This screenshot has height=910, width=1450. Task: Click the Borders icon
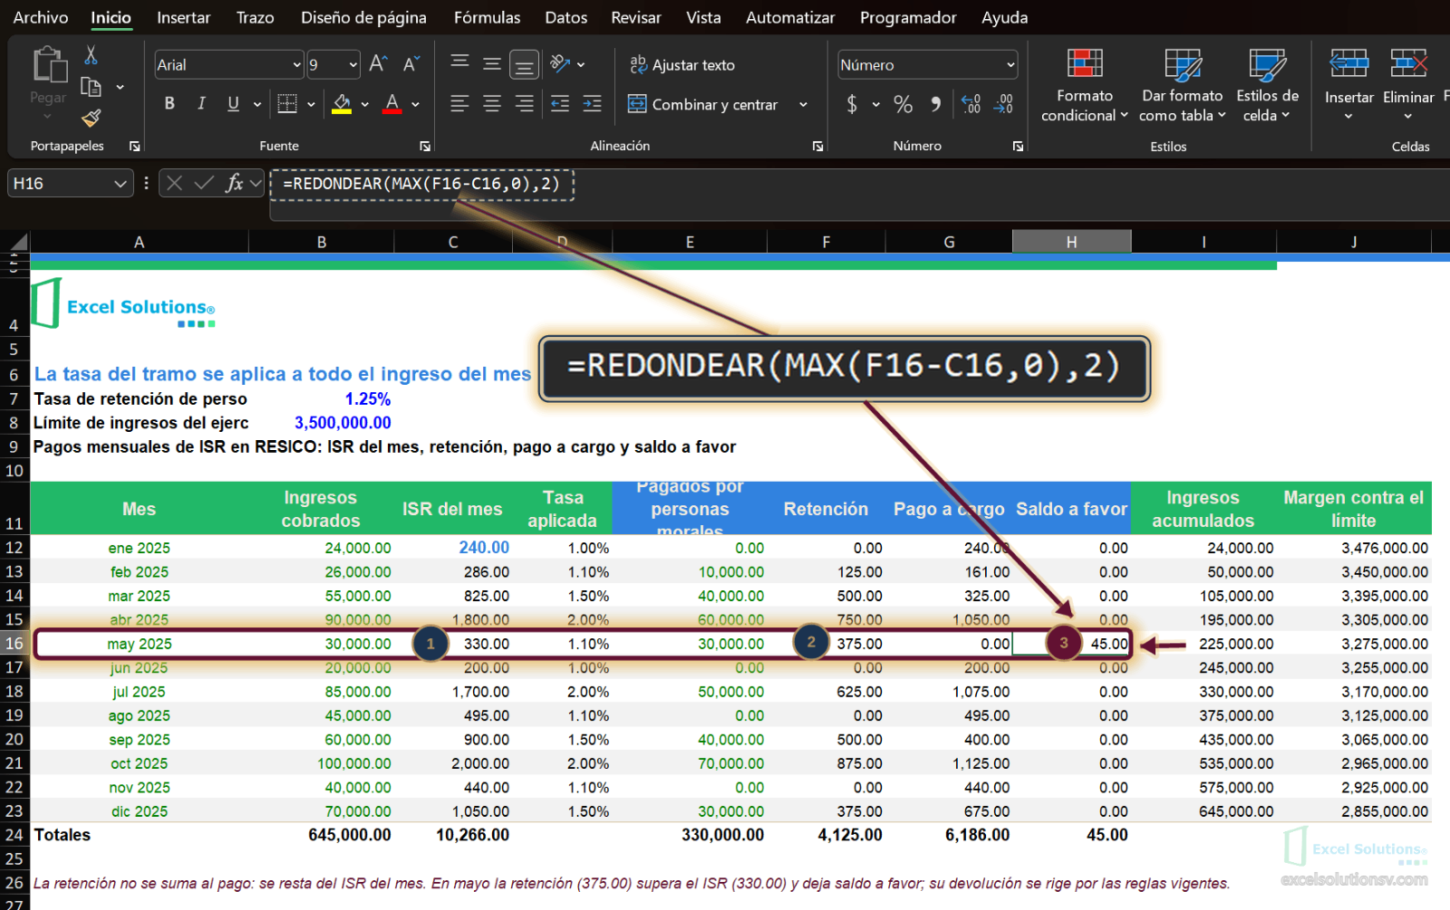[287, 103]
